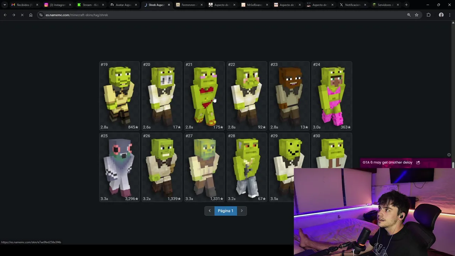Close the Recibidos Gmail tab
455x256 pixels.
[37, 5]
